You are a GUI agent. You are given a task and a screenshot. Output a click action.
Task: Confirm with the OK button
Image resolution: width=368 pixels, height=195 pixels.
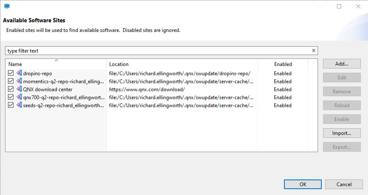[302, 184]
